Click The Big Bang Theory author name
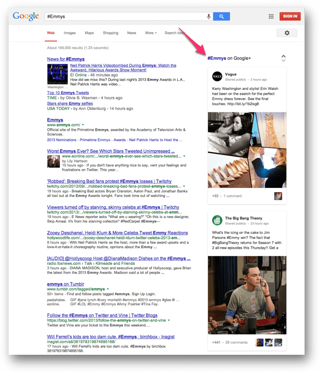Viewport: 321px width, 372px height. click(243, 218)
